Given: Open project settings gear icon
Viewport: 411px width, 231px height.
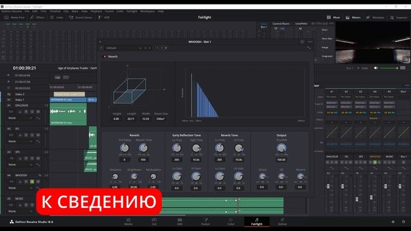Looking at the screenshot, I should [403, 222].
